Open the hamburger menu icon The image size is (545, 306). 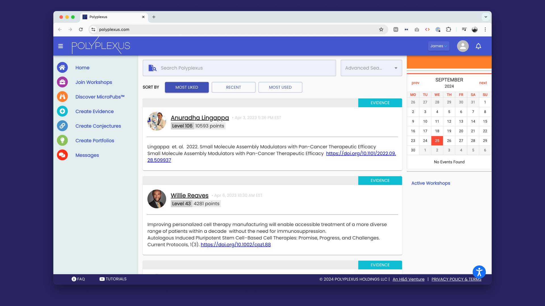(60, 46)
